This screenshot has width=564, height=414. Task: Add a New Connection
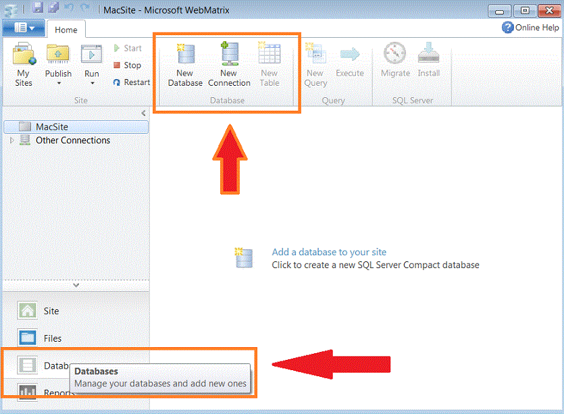229,65
